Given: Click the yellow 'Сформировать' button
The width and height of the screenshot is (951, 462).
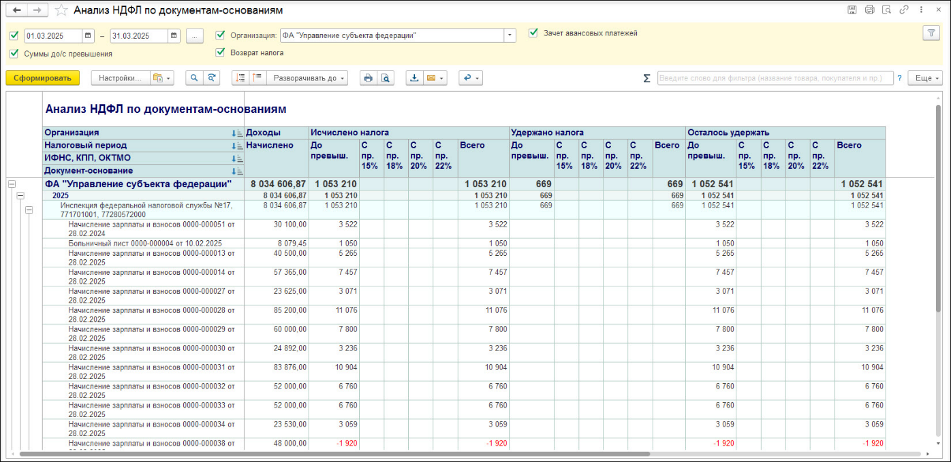Looking at the screenshot, I should (x=42, y=78).
